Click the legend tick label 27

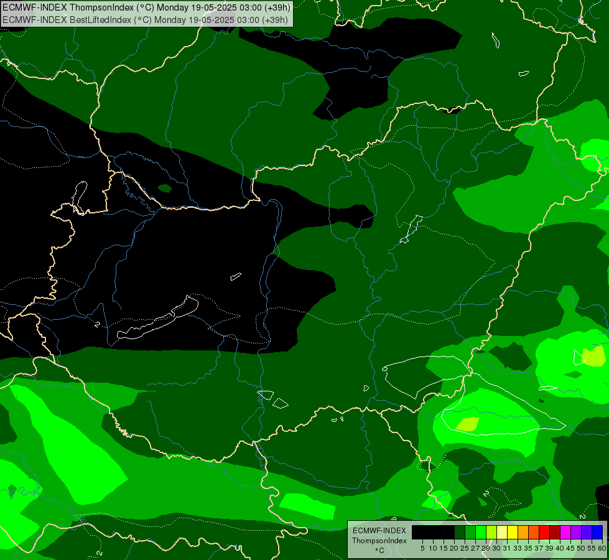(475, 548)
